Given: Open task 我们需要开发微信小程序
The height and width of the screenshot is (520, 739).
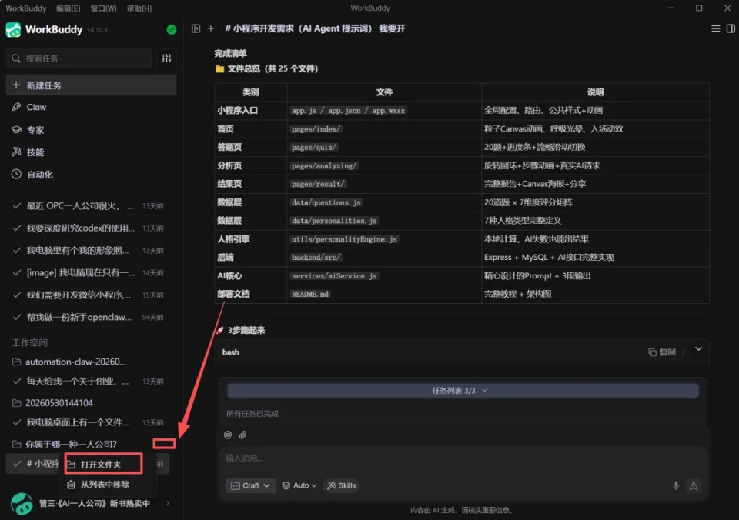Looking at the screenshot, I should click(x=89, y=295).
